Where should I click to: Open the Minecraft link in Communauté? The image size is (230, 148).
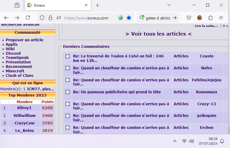pyautogui.click(x=15, y=71)
